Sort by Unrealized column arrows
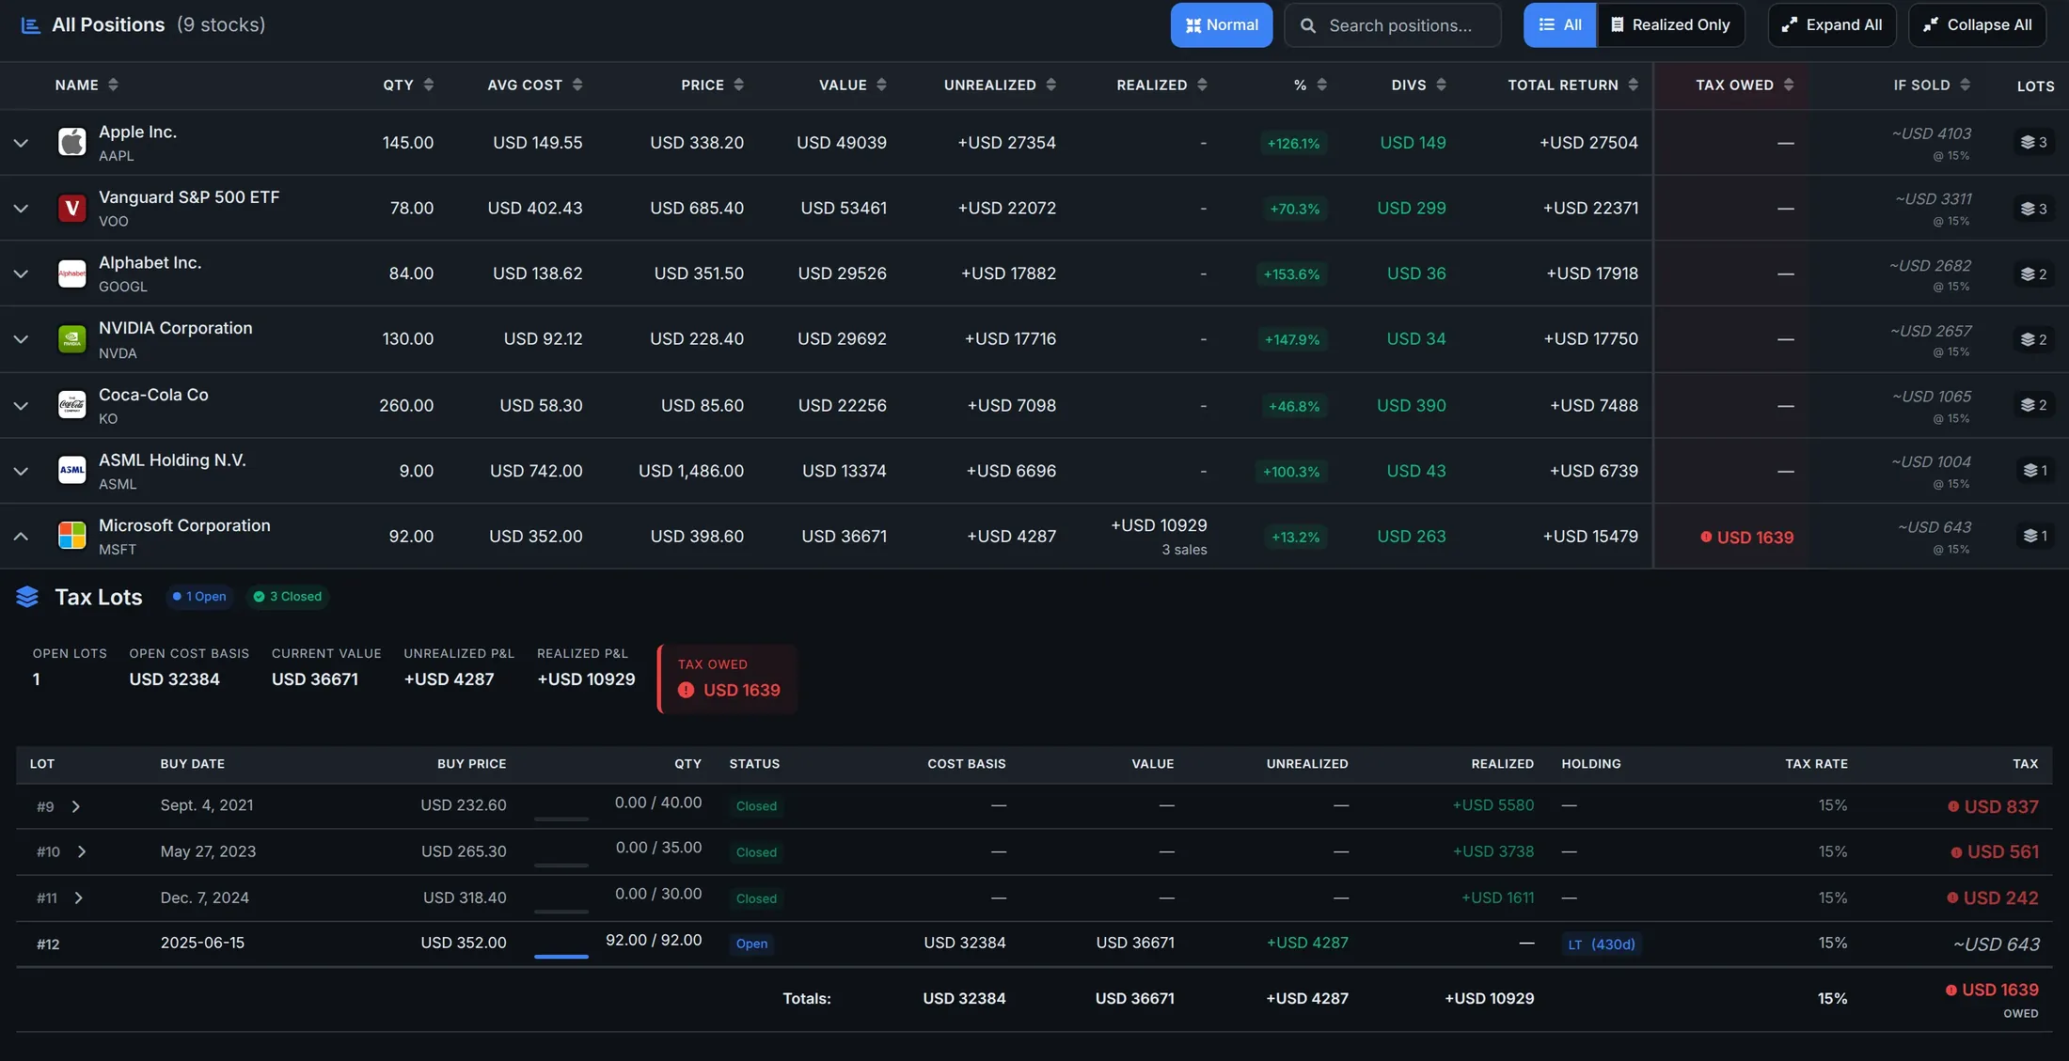Image resolution: width=2069 pixels, height=1061 pixels. (x=1051, y=85)
